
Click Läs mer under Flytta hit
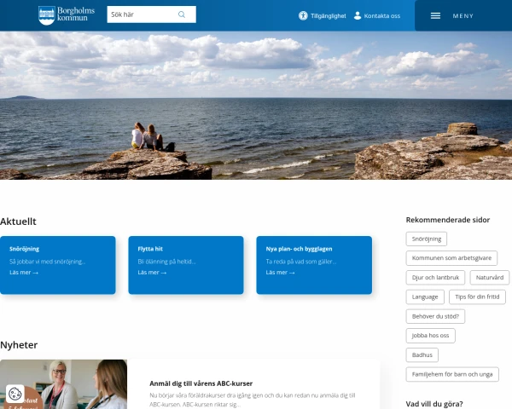click(x=152, y=273)
